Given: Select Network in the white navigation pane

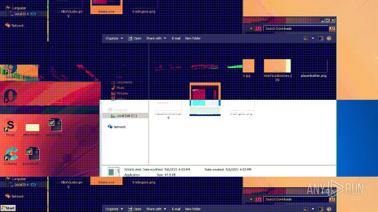Looking at the screenshot, I should (117, 127).
